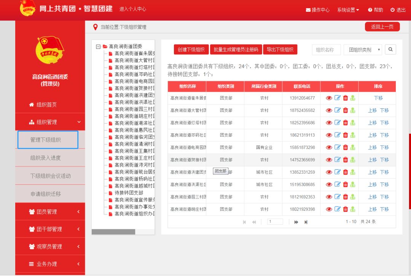Click 下移 in row 13912054677
The image size is (411, 276).
click(x=378, y=98)
